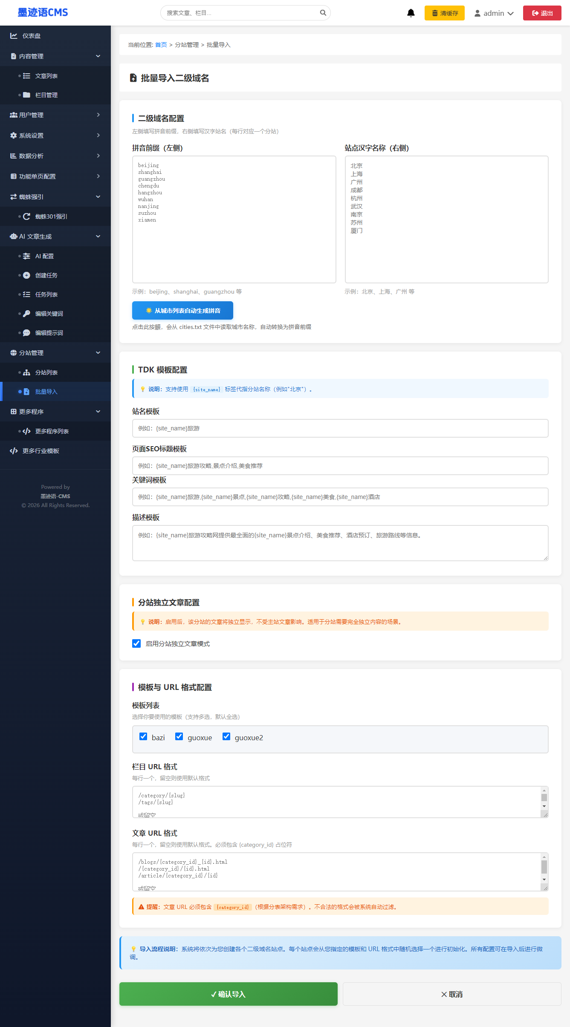Image resolution: width=570 pixels, height=1027 pixels.
Task: Click the notification bell icon
Action: [411, 13]
